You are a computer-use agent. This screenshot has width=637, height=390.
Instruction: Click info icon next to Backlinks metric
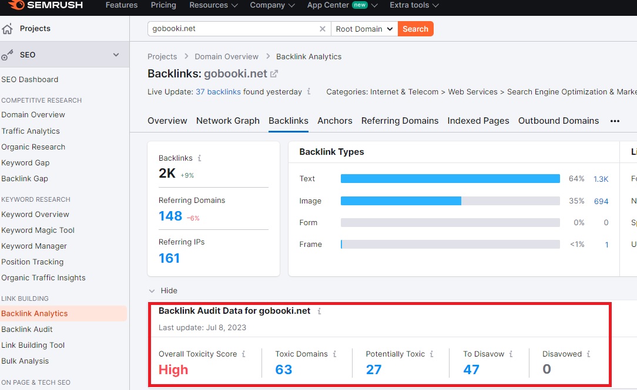[x=199, y=158]
